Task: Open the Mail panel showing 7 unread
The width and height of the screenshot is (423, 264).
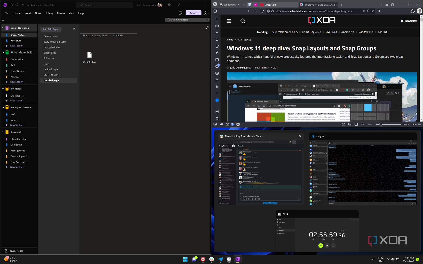Action: tap(217, 66)
